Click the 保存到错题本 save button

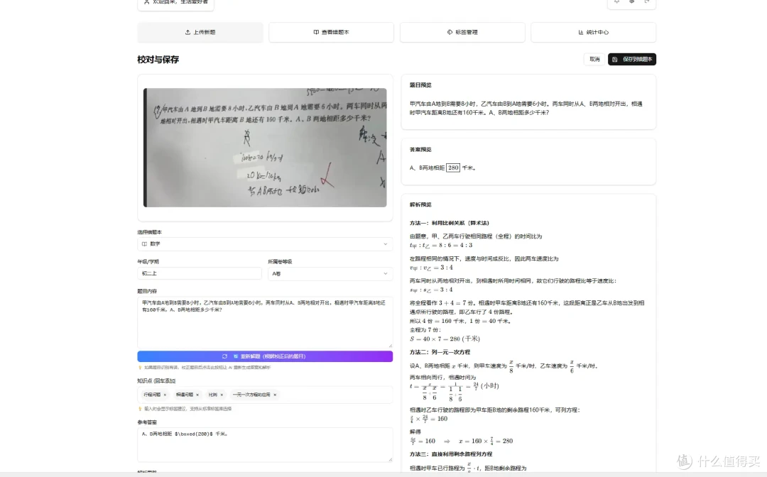pyautogui.click(x=632, y=59)
